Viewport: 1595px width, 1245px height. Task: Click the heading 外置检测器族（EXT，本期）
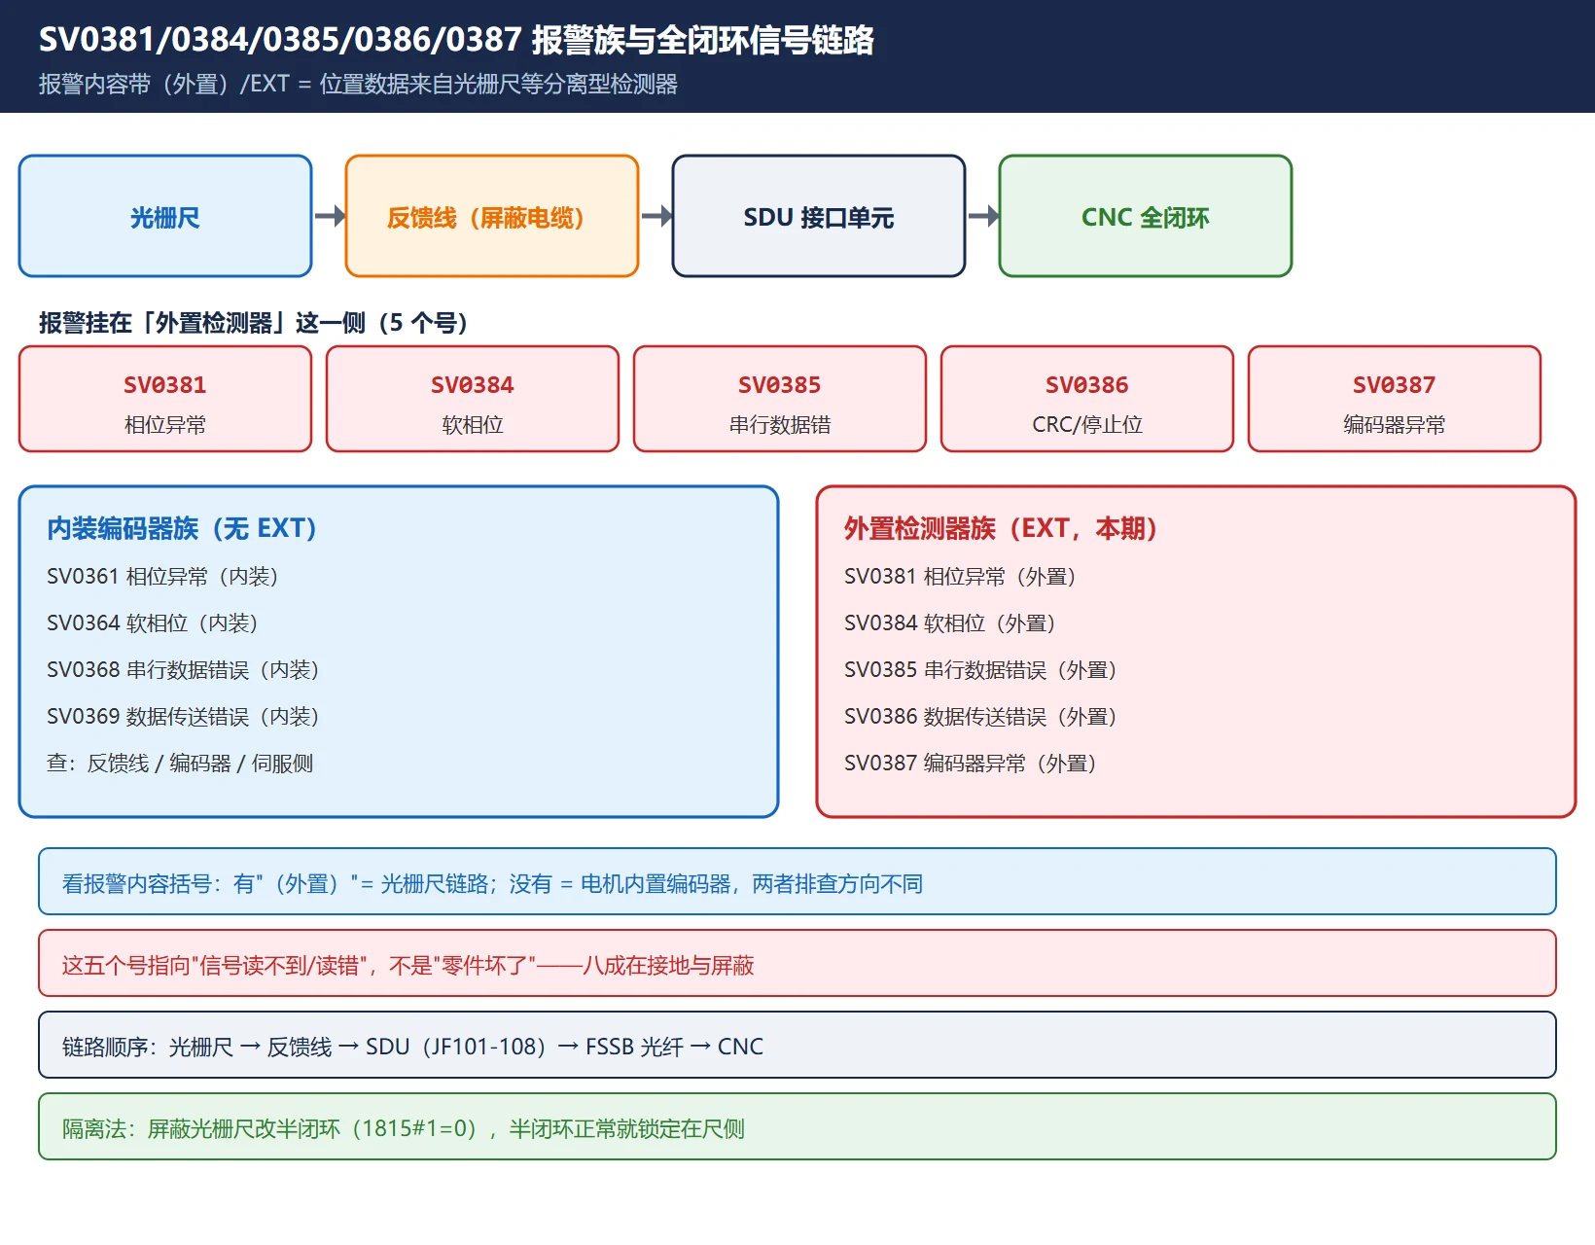(1001, 528)
